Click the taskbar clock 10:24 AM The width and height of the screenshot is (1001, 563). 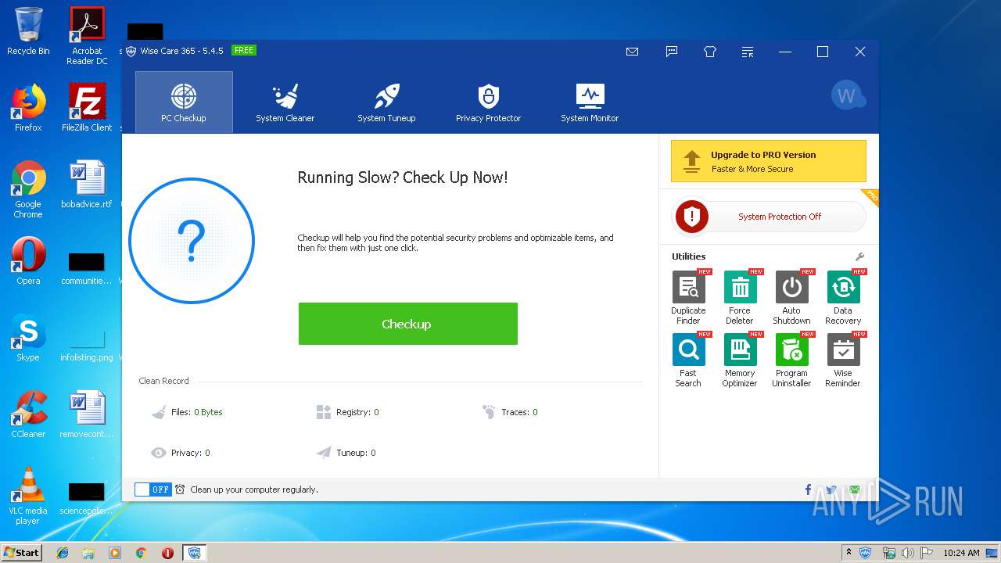pos(961,553)
